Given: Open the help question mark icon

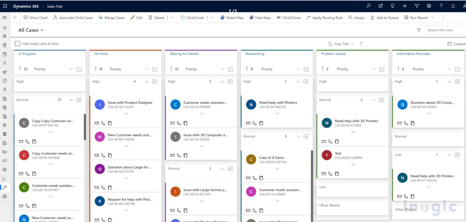Looking at the screenshot, I should coord(441,6).
